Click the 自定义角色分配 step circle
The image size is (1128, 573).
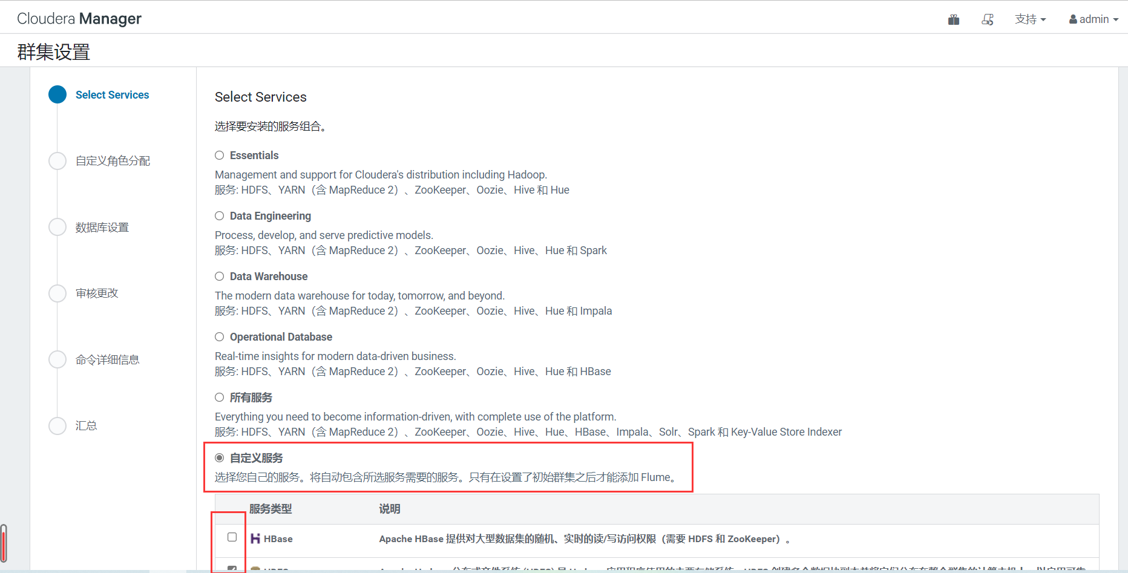coord(57,161)
